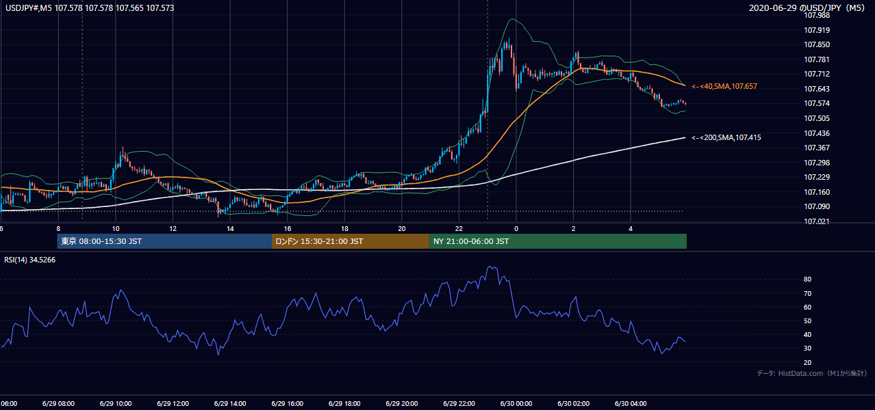The width and height of the screenshot is (875, 410).
Task: Click price axis value 107.781
Action: point(817,59)
